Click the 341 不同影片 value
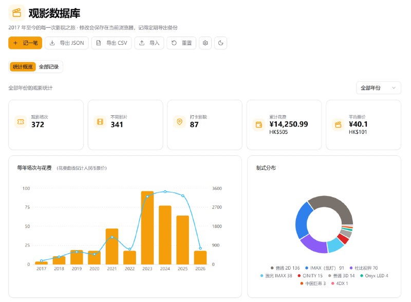The image size is (411, 302). pyautogui.click(x=117, y=125)
